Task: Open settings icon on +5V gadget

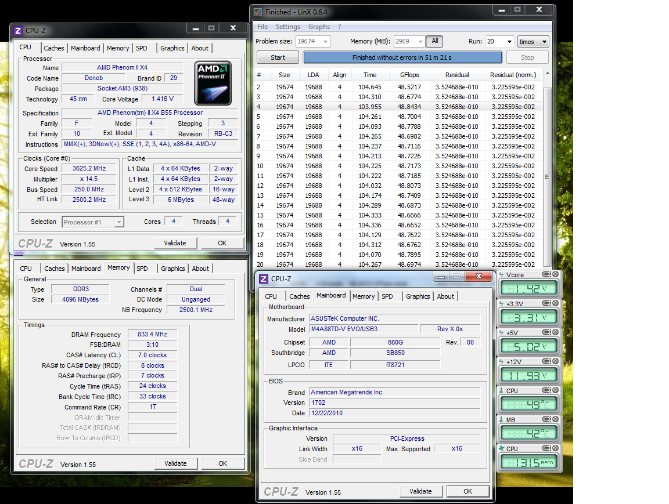Action: 546,332
